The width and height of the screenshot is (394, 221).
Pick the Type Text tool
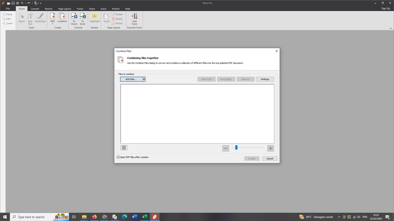[x=30, y=19]
